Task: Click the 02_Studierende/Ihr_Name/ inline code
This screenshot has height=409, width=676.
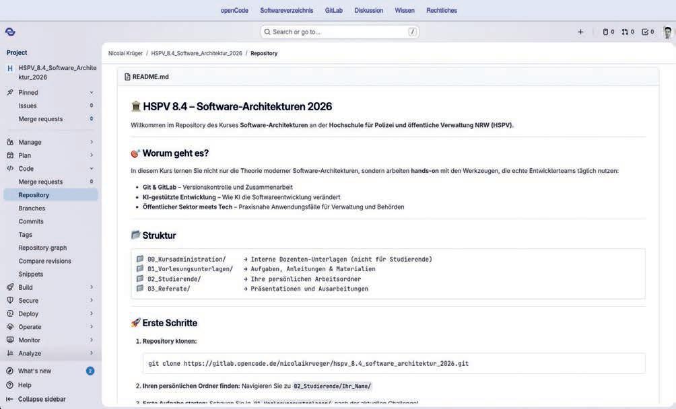Action: coord(332,386)
